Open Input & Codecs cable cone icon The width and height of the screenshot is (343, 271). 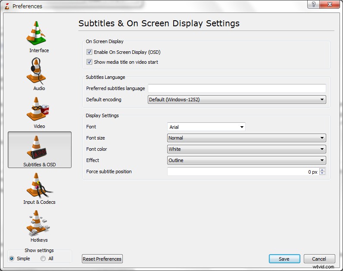40,185
